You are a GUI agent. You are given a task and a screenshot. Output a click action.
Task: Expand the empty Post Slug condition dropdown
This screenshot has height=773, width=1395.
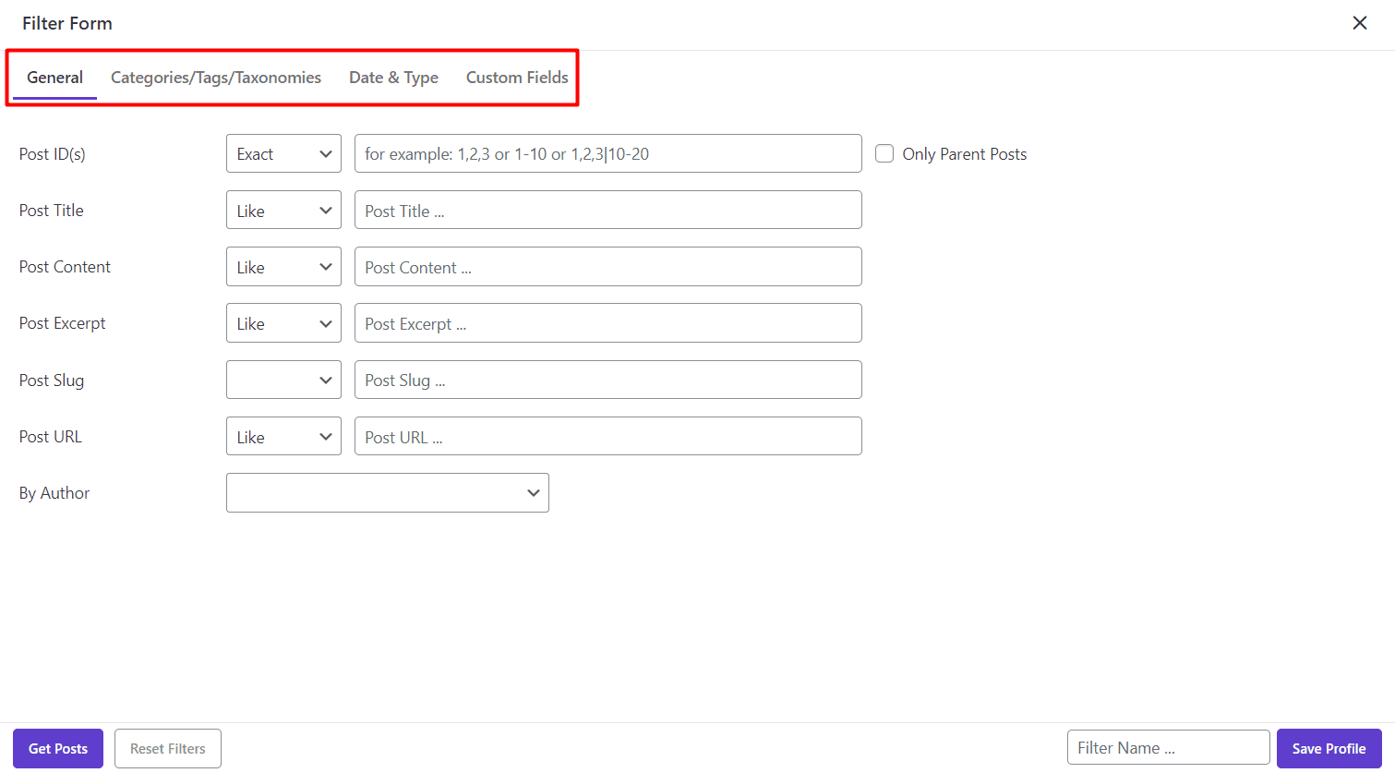point(283,380)
